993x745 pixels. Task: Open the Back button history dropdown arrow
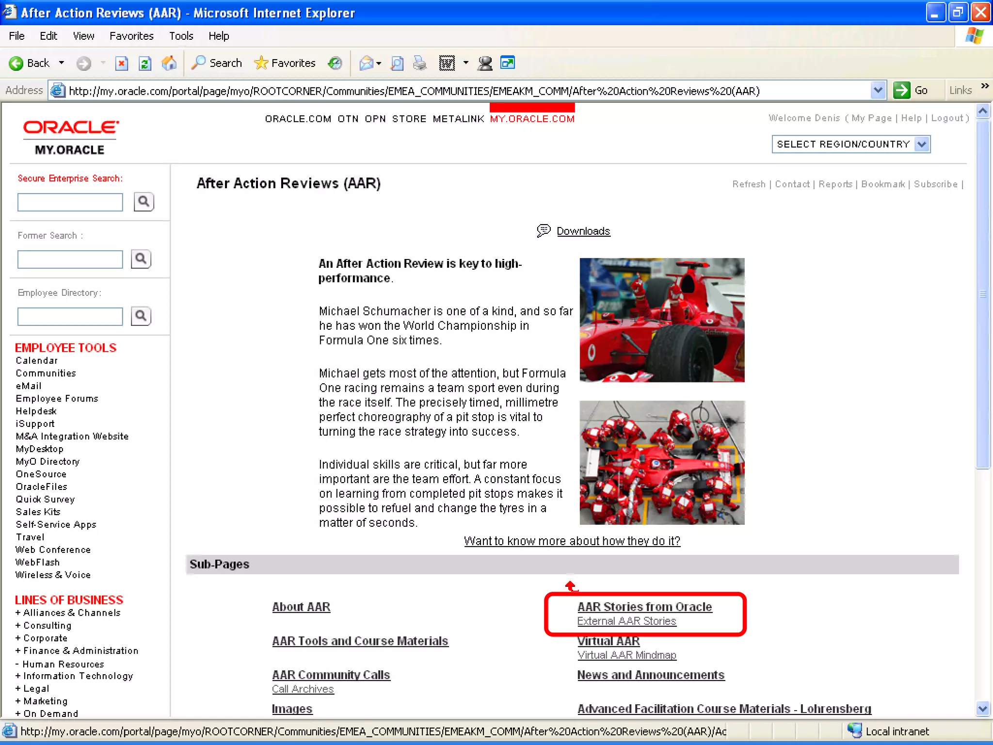click(x=62, y=63)
